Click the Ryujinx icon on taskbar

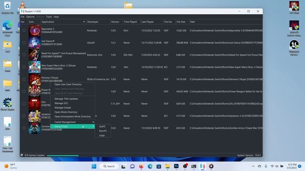point(203,166)
